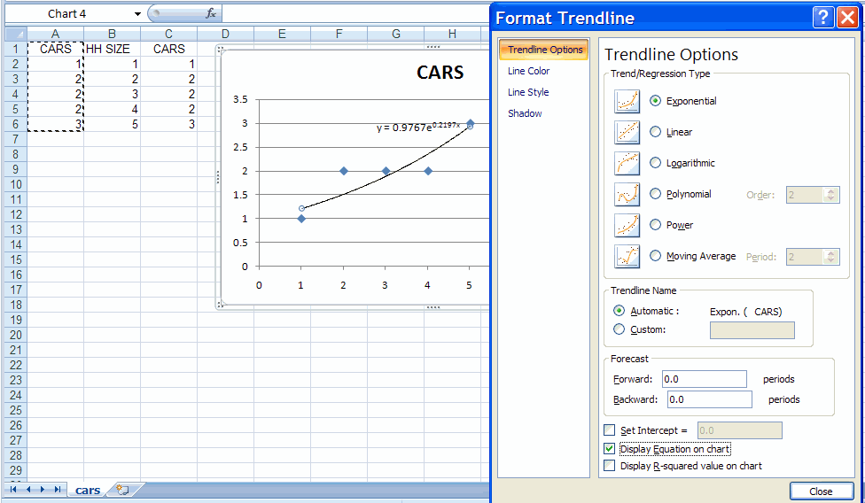The image size is (865, 503).
Task: Click the Forecast Forward periods field
Action: [x=704, y=379]
